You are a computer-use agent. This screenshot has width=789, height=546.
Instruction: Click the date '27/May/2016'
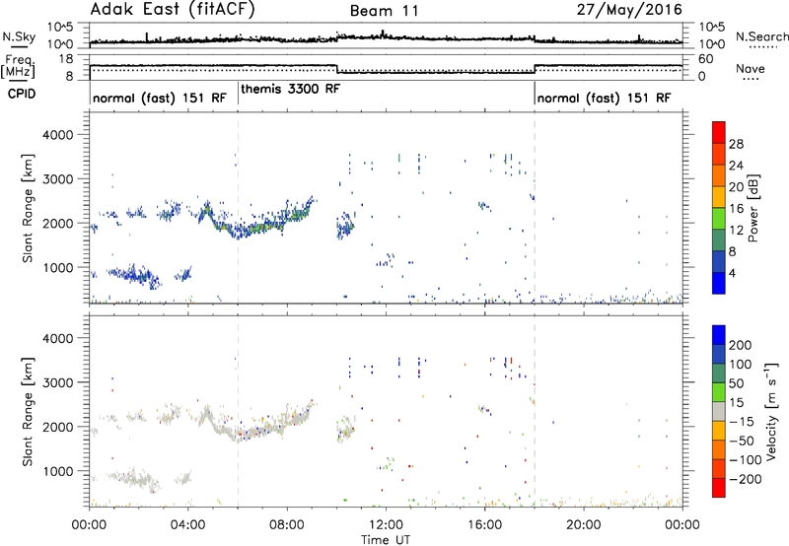[629, 10]
